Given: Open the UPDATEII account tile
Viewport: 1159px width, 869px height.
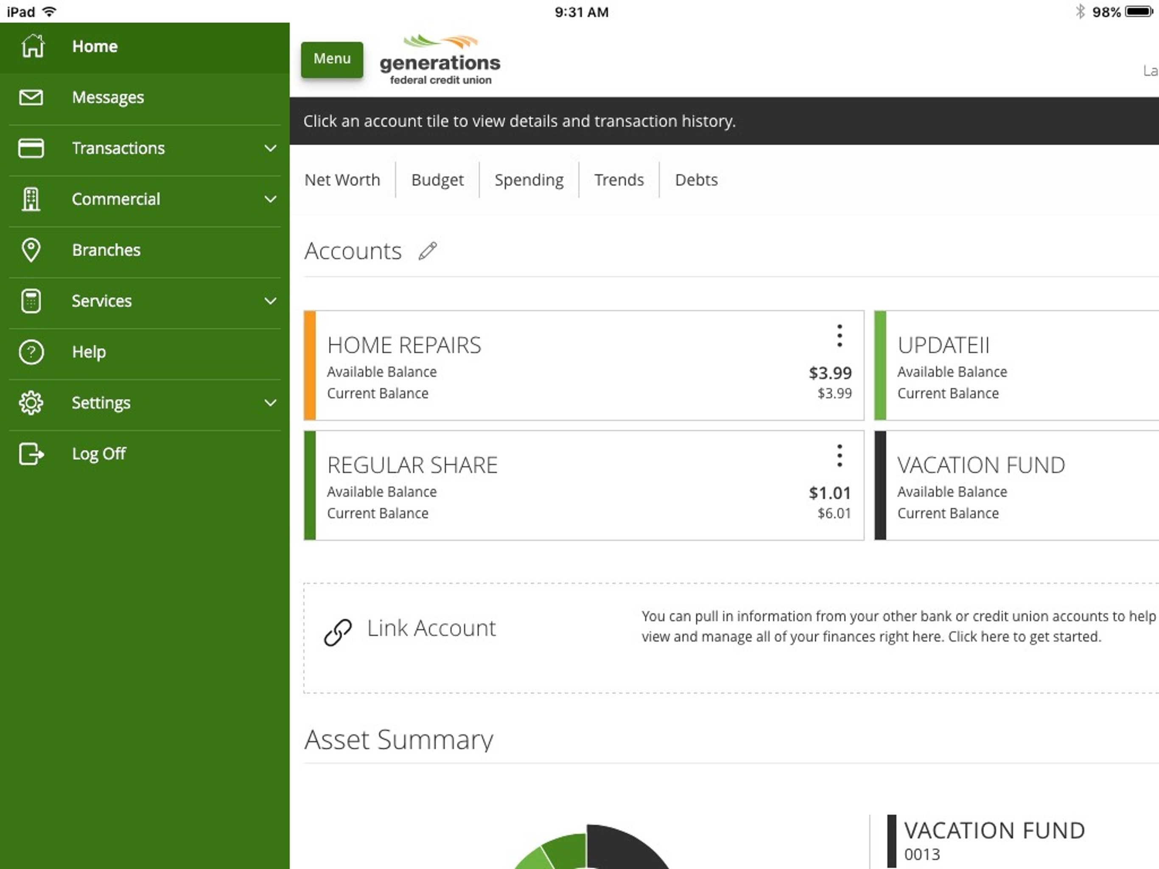Looking at the screenshot, I should point(1016,365).
